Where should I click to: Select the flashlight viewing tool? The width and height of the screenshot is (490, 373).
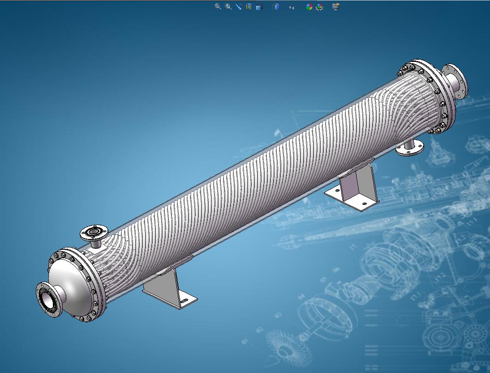pos(239,7)
